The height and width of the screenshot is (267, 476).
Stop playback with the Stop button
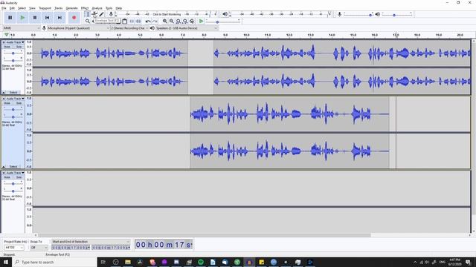click(35, 18)
